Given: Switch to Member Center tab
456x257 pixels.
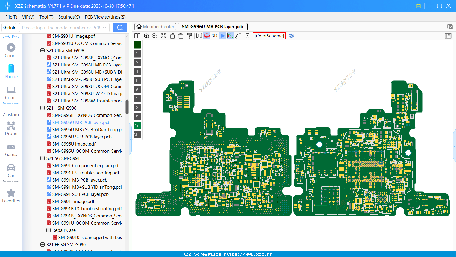Looking at the screenshot, I should (155, 27).
